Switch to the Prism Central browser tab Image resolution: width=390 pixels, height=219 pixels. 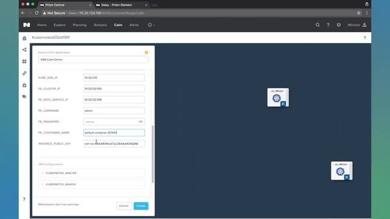[65, 5]
